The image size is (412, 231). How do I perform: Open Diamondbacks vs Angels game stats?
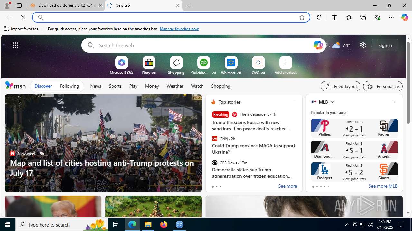pos(354,150)
